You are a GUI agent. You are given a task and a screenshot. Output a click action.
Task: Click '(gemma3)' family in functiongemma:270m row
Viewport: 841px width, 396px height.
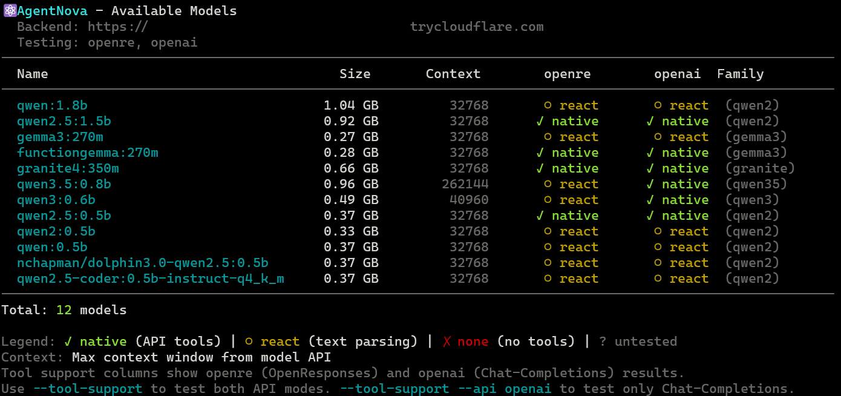point(756,153)
